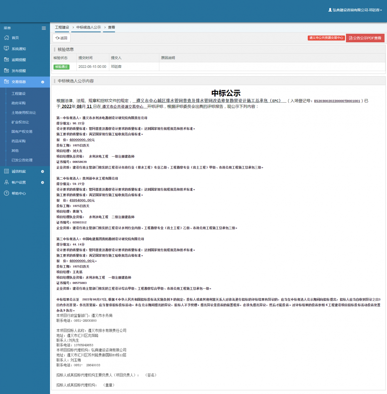Select 矿业权出让 submenu item
This screenshot has width=387, height=394.
click(20, 122)
